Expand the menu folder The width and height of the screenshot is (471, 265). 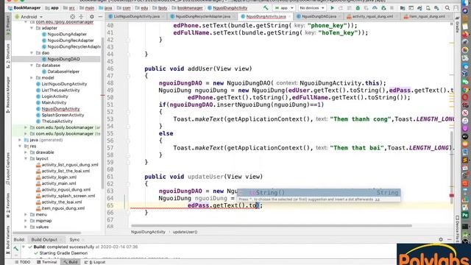point(26,214)
